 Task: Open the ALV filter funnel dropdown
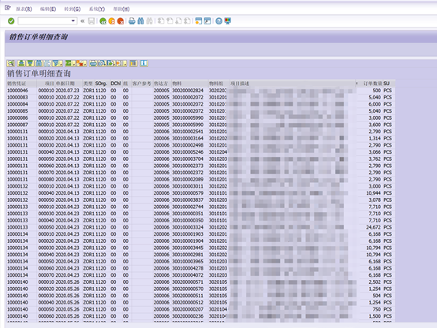[58, 64]
